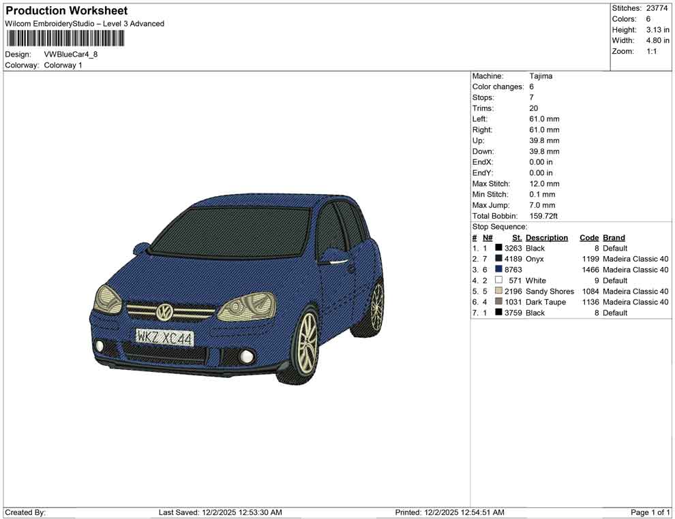Screen dimensions: 675x519
Task: Click the code '1466' in row 3
Action: tap(590, 270)
